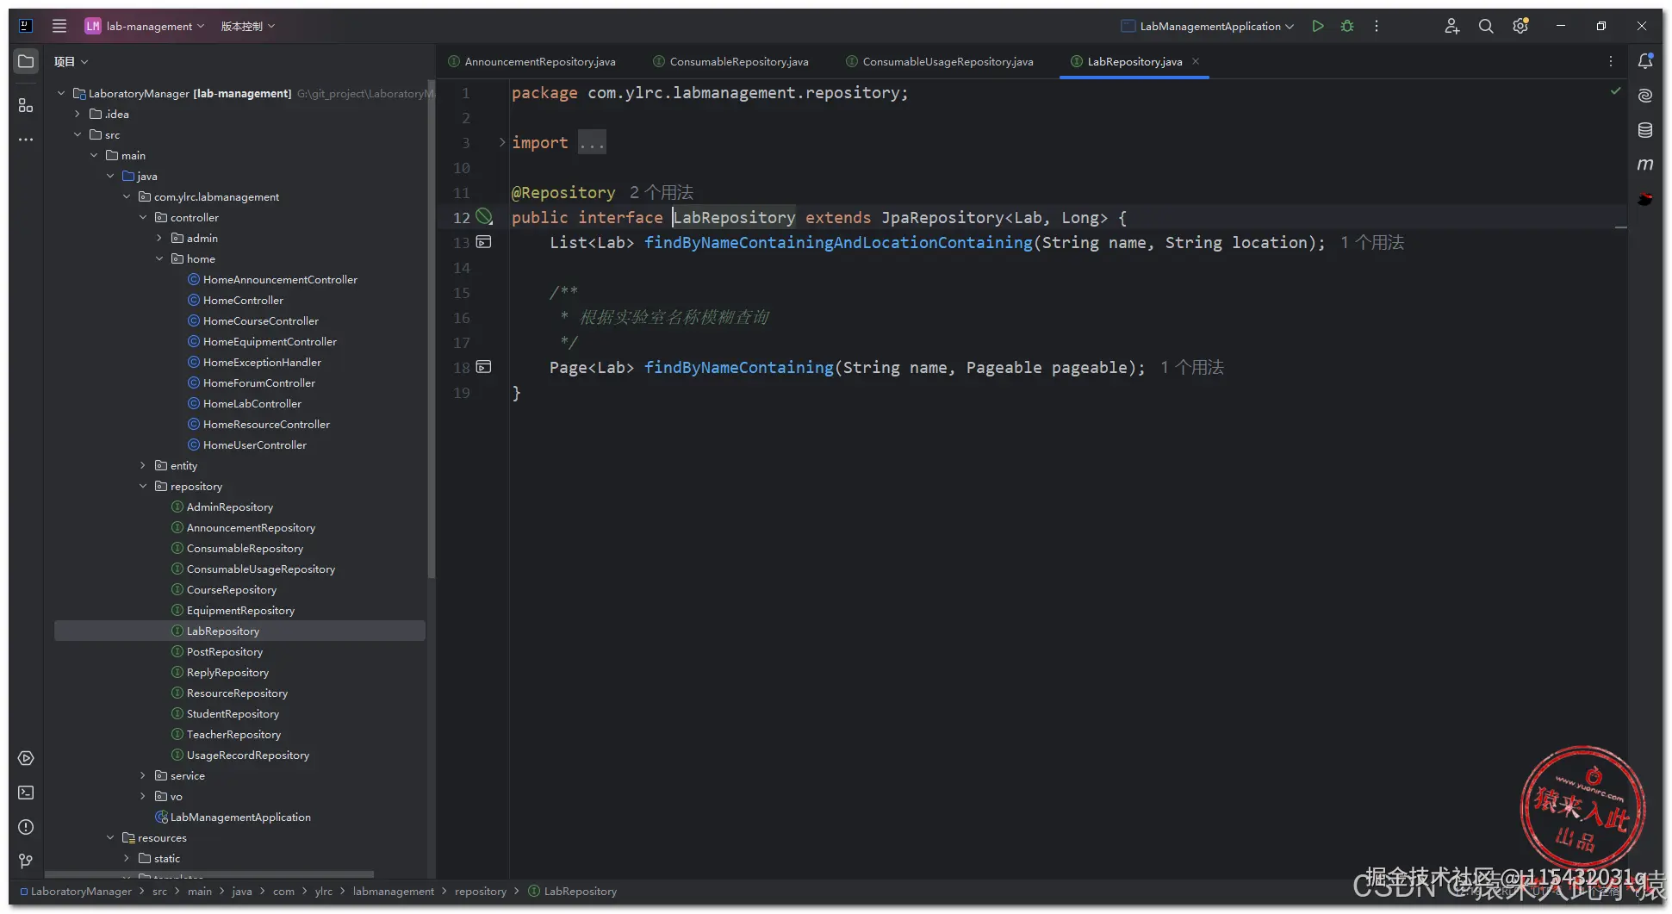The width and height of the screenshot is (1672, 914).
Task: Open the main hamburger menu
Action: click(x=59, y=26)
